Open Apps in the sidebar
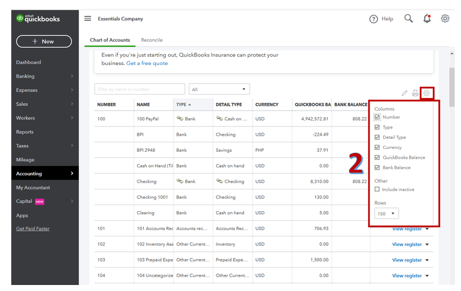461x291 pixels. pyautogui.click(x=22, y=215)
